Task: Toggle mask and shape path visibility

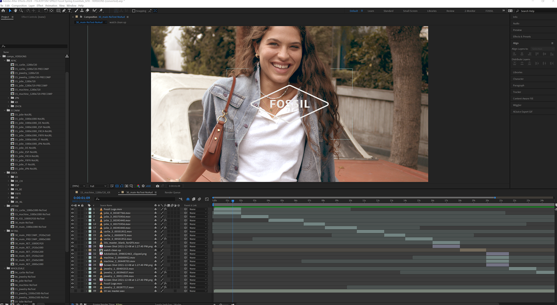Action: (122, 186)
